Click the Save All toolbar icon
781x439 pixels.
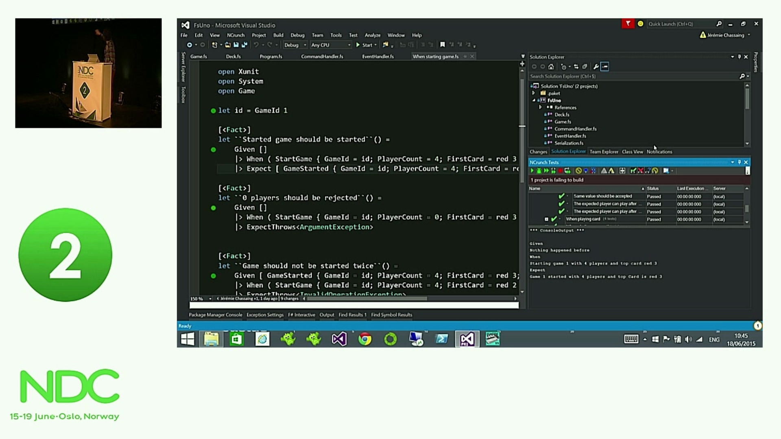[244, 45]
